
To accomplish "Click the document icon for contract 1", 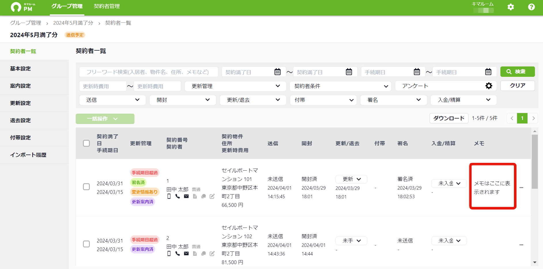I will tap(195, 196).
